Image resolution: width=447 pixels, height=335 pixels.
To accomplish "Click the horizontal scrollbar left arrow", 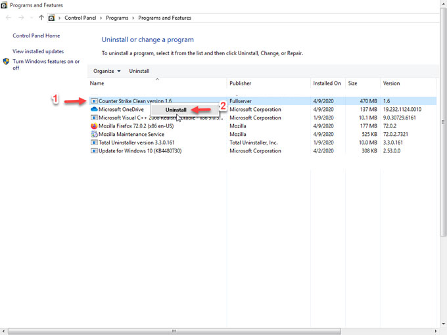I will click(3, 331).
